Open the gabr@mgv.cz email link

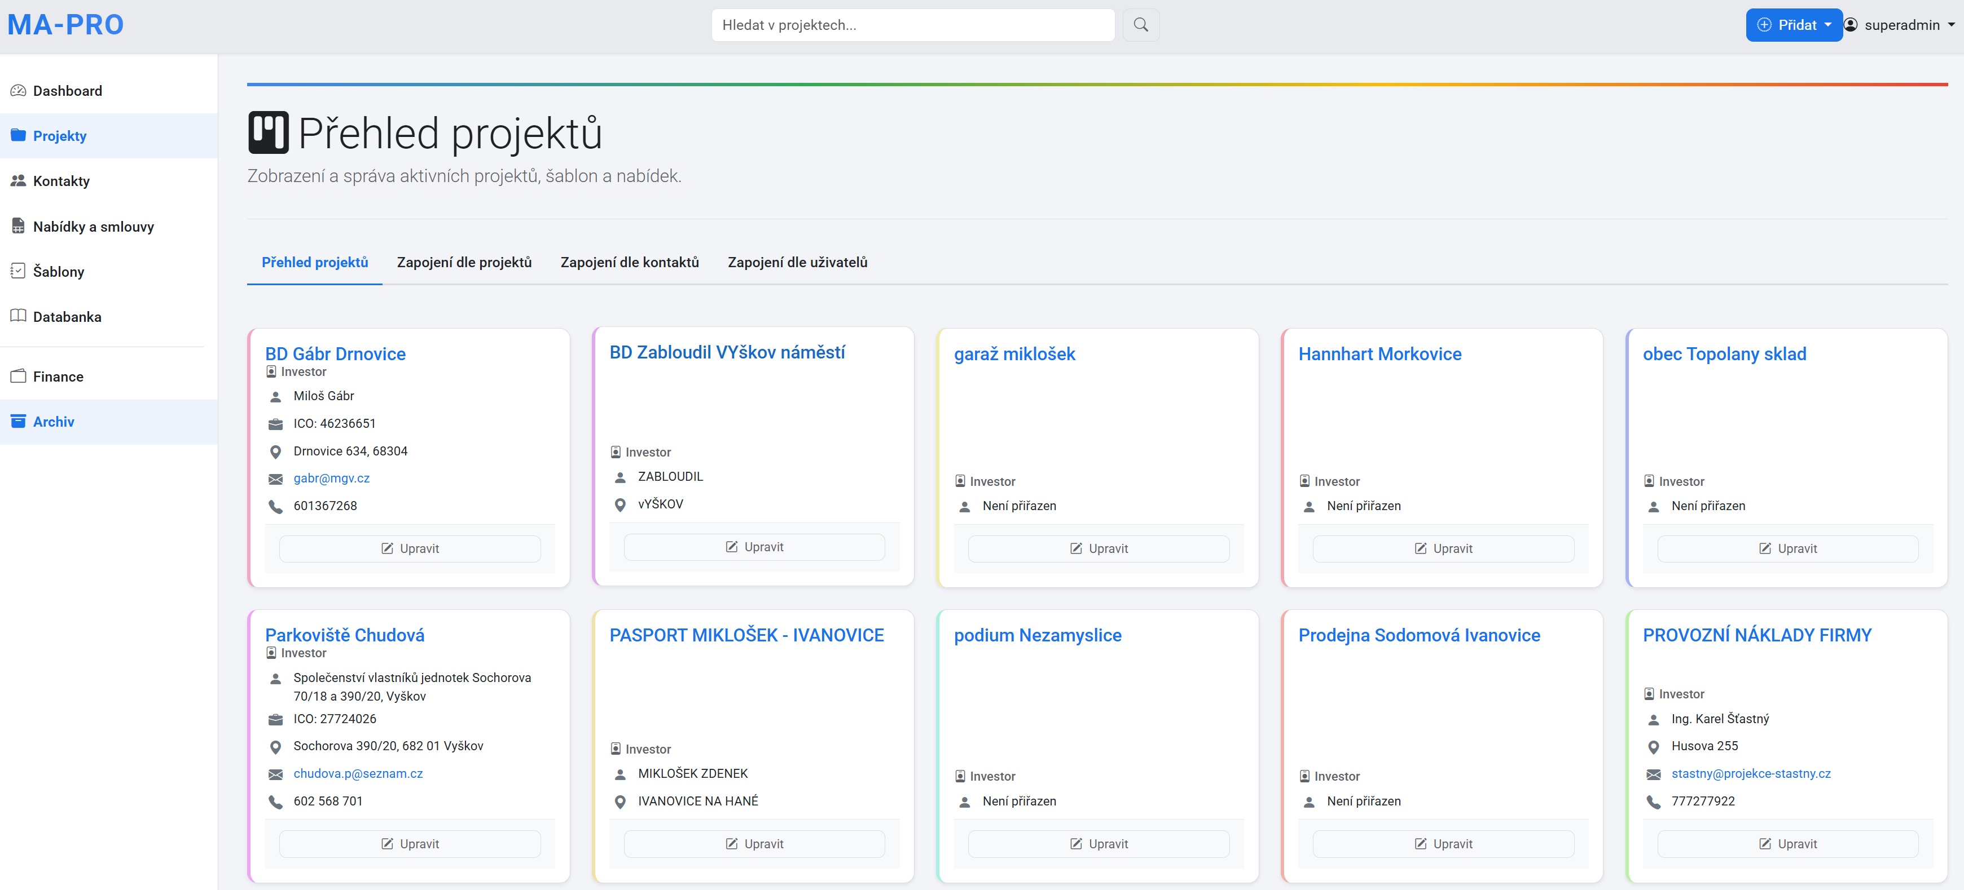click(x=331, y=478)
